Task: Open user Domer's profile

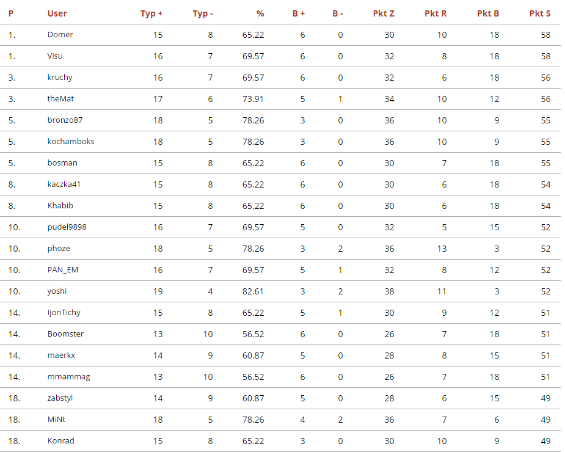Action: (x=60, y=35)
